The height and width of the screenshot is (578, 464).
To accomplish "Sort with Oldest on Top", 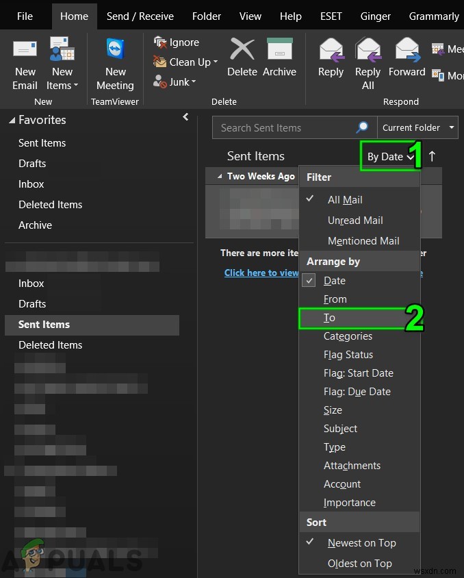I will pos(359,564).
